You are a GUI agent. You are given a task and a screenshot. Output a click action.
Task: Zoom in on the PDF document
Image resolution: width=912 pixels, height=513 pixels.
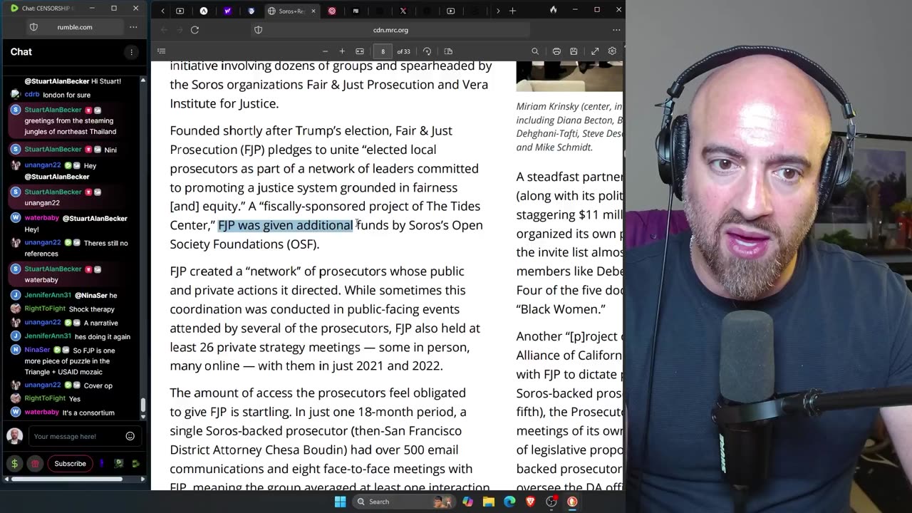tap(342, 51)
